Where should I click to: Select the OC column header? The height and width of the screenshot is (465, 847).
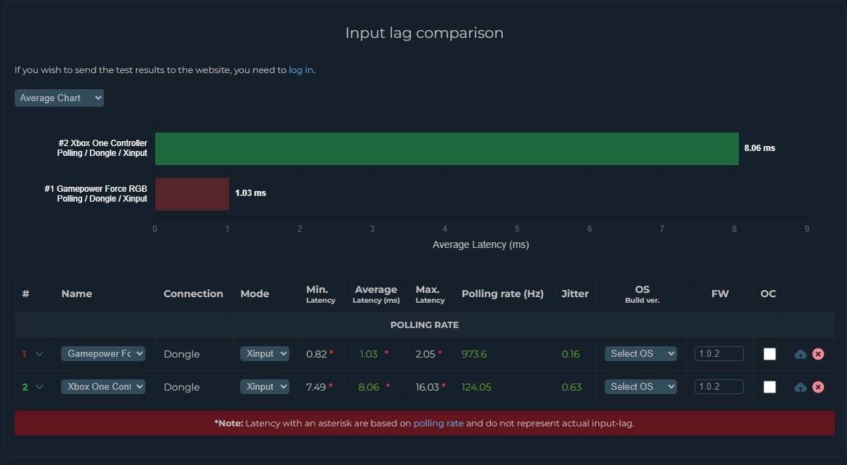click(768, 294)
